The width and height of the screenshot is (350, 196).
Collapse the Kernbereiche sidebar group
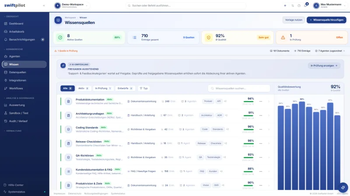pos(14,49)
